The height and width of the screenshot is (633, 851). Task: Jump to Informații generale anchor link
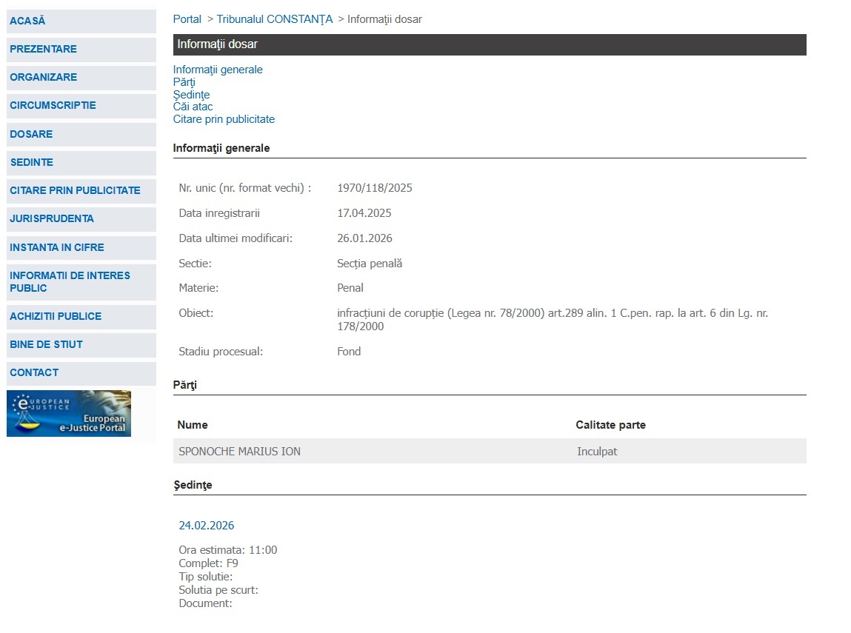coord(218,70)
